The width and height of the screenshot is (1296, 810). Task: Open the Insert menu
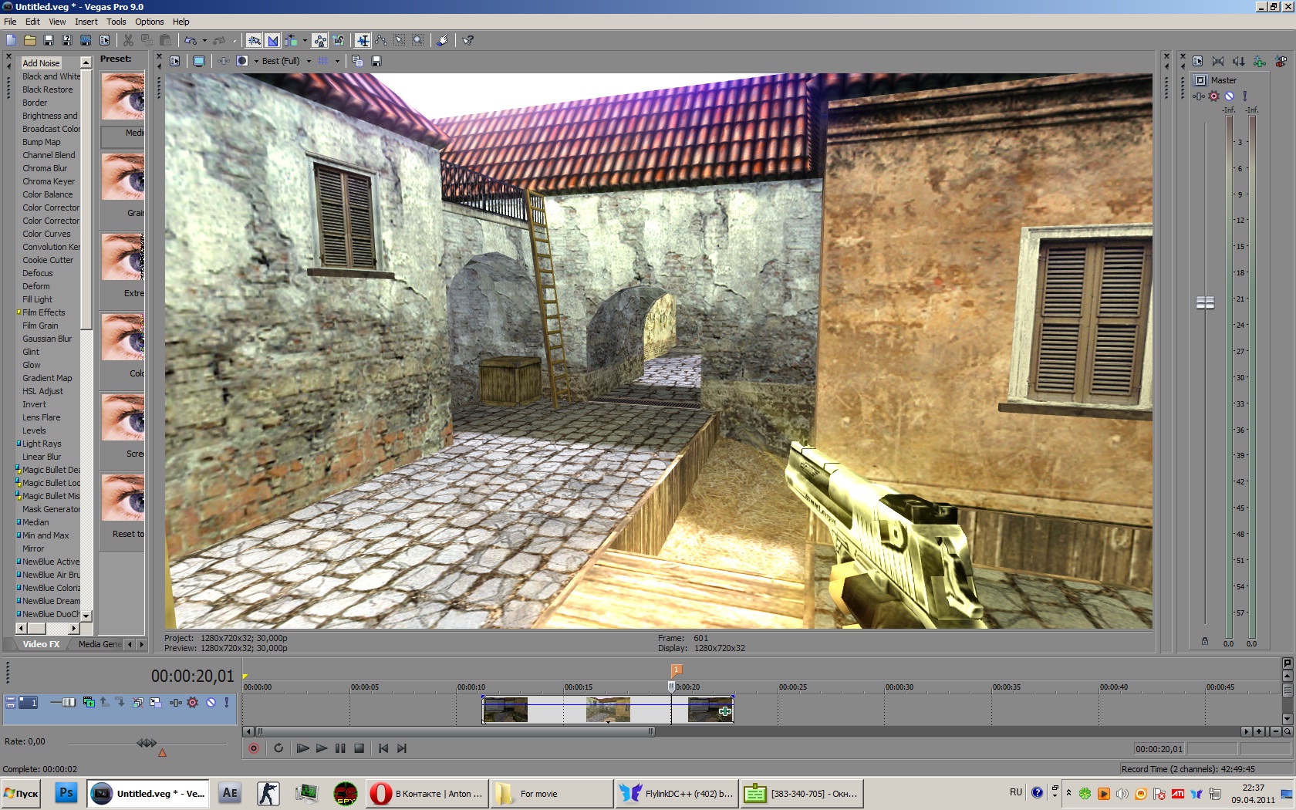[x=86, y=22]
